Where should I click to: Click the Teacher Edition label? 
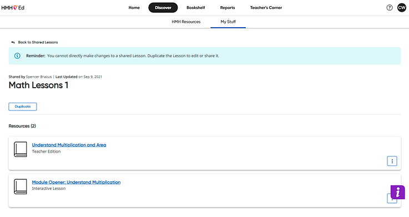click(46, 152)
